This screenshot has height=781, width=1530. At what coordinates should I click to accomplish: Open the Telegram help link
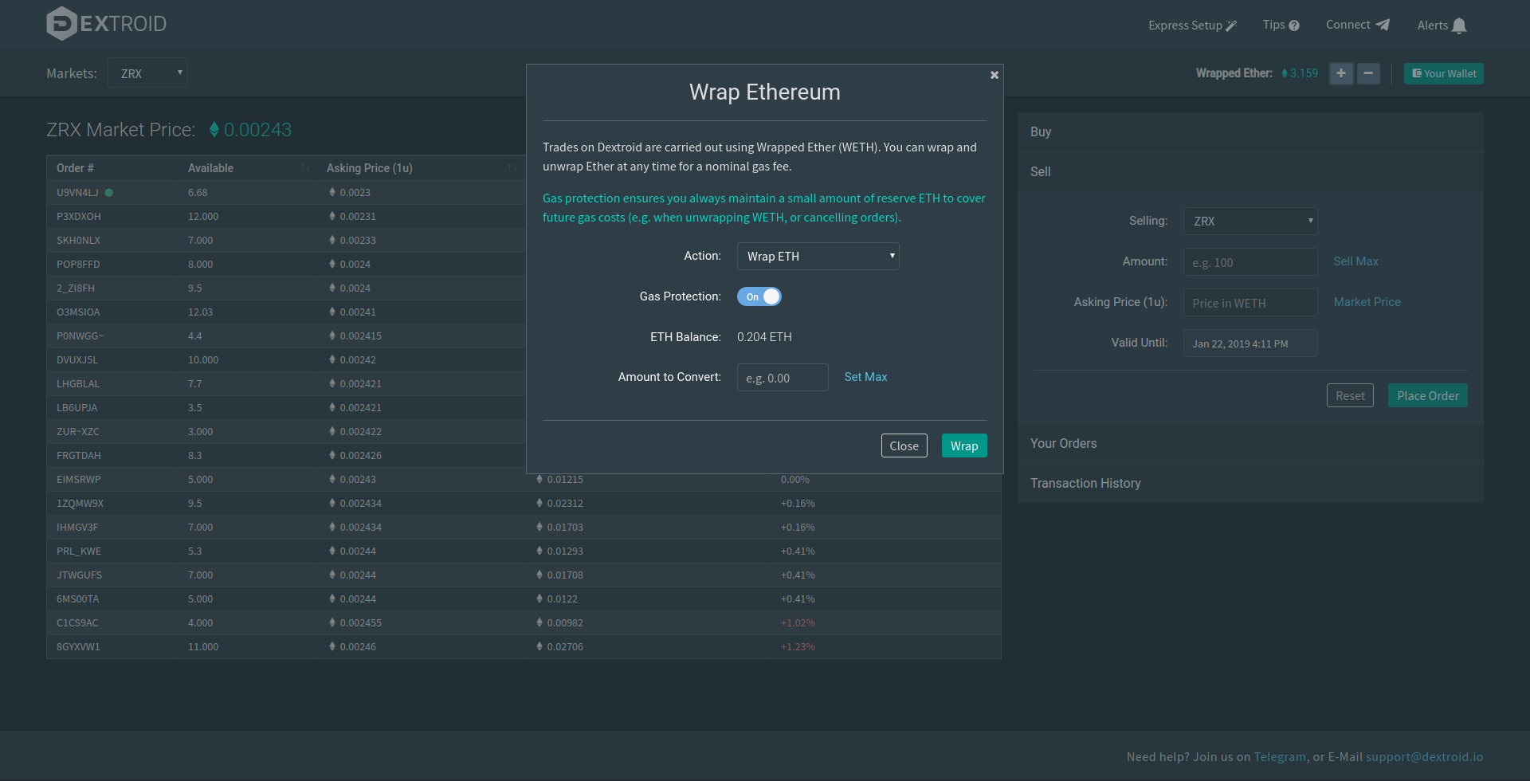tap(1280, 756)
